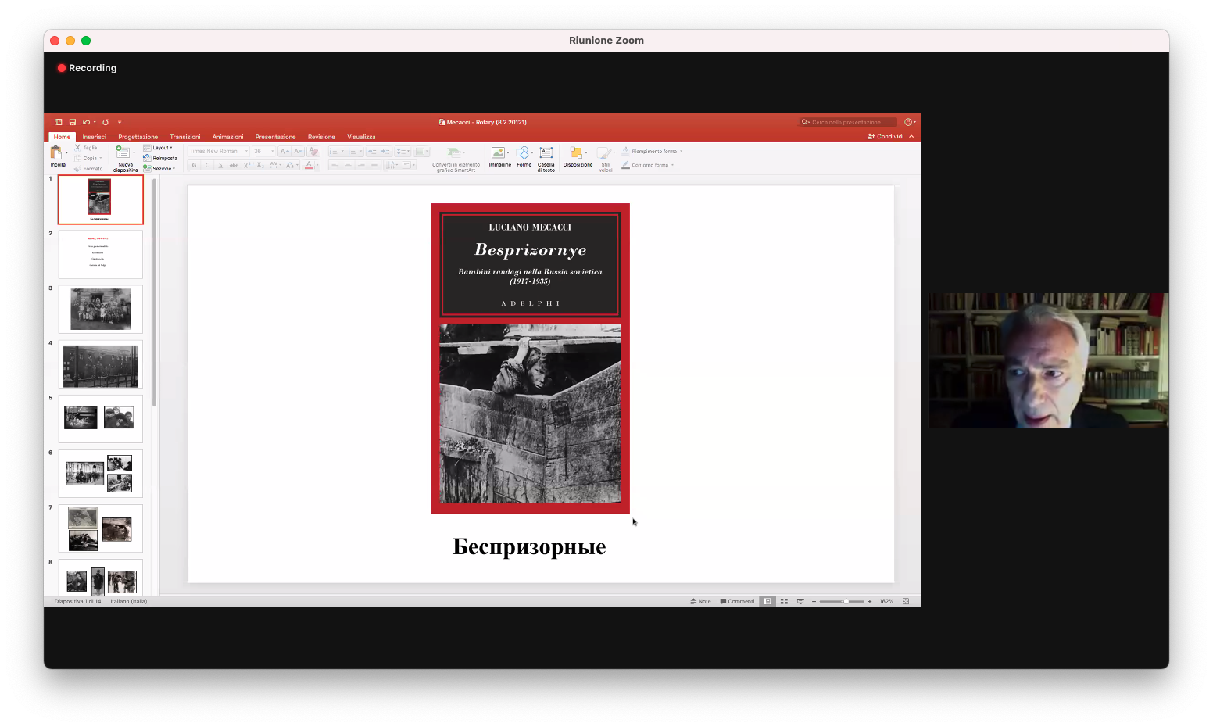Image resolution: width=1213 pixels, height=727 pixels.
Task: Click Converti in elemento grafico SmartArt icon
Action: pos(454,152)
